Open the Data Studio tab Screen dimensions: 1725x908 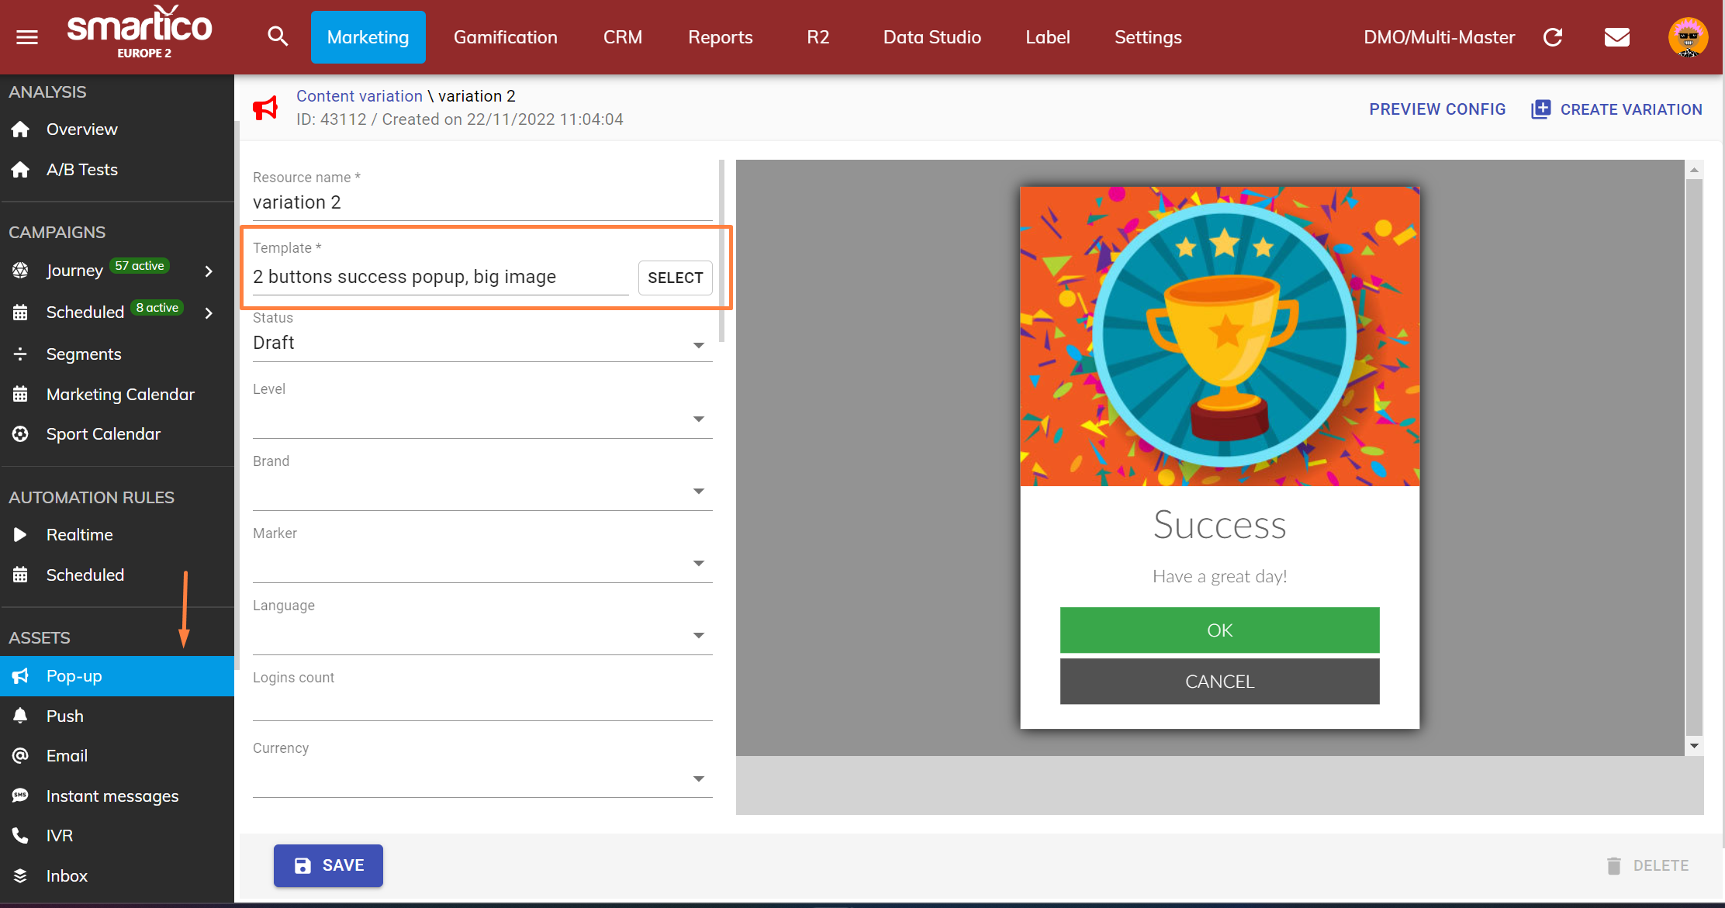(x=932, y=37)
